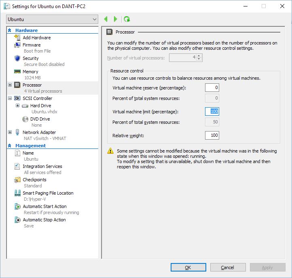Click the Virtual machine reserve field
This screenshot has width=292, height=278.
pos(212,88)
